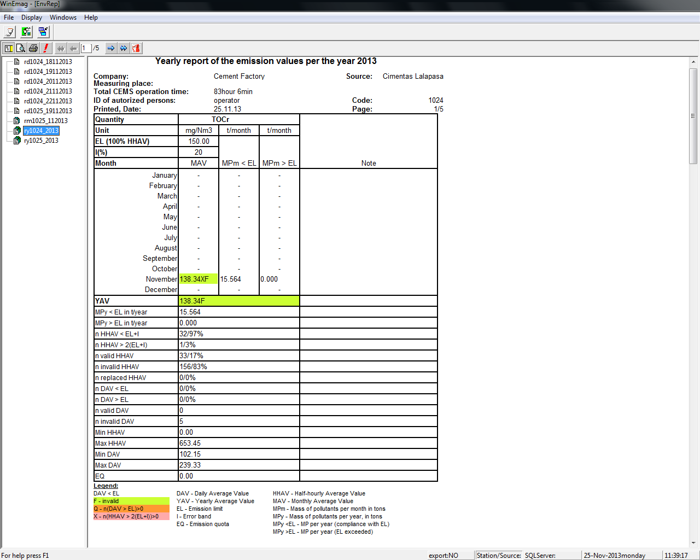Click the document icon beside rd1024_18112013
Viewport: 700px width, 560px height.
pyautogui.click(x=17, y=62)
